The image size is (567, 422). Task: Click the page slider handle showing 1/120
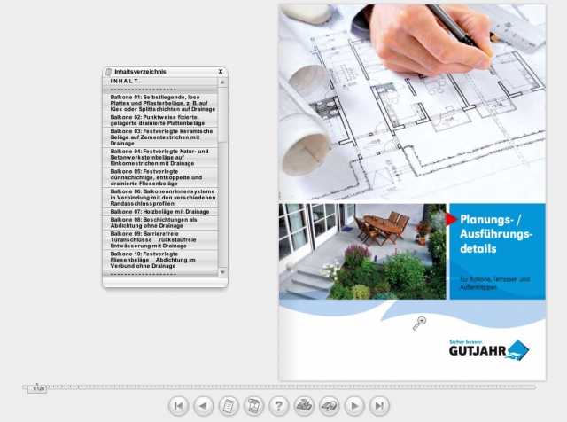[x=37, y=388]
